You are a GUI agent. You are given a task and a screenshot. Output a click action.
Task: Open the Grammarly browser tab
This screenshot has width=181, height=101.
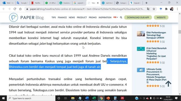tap(65, 3)
